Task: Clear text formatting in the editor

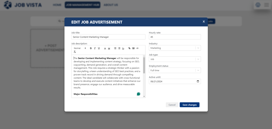Action: click(75, 52)
